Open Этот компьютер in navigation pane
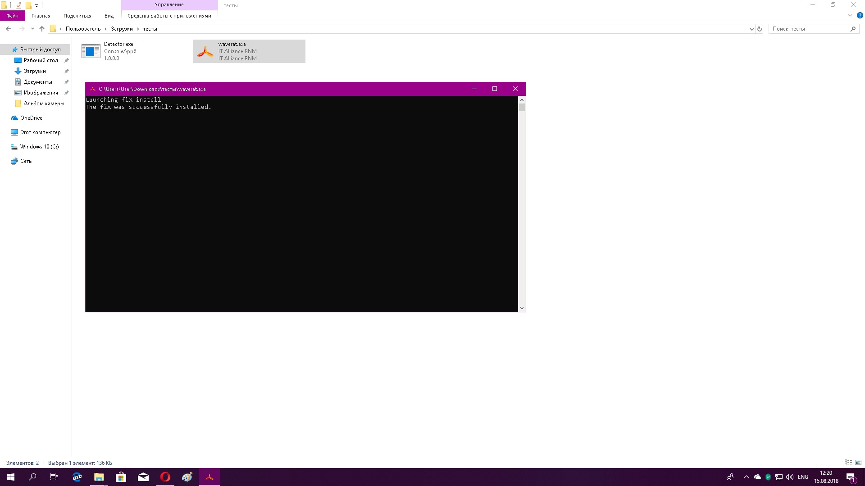The width and height of the screenshot is (865, 486). point(40,132)
